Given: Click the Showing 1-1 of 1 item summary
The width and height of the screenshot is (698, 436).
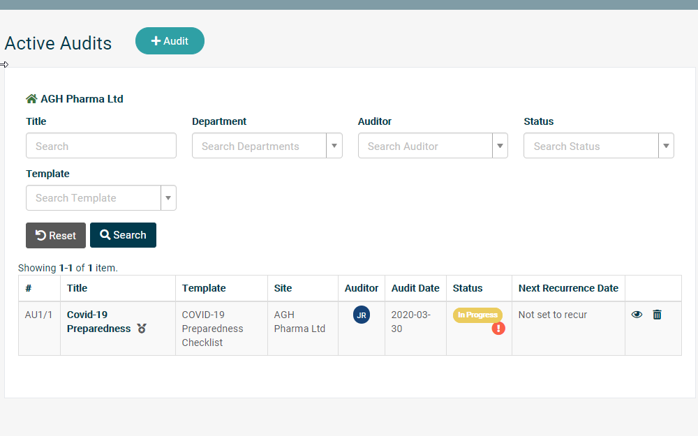Looking at the screenshot, I should pyautogui.click(x=68, y=268).
